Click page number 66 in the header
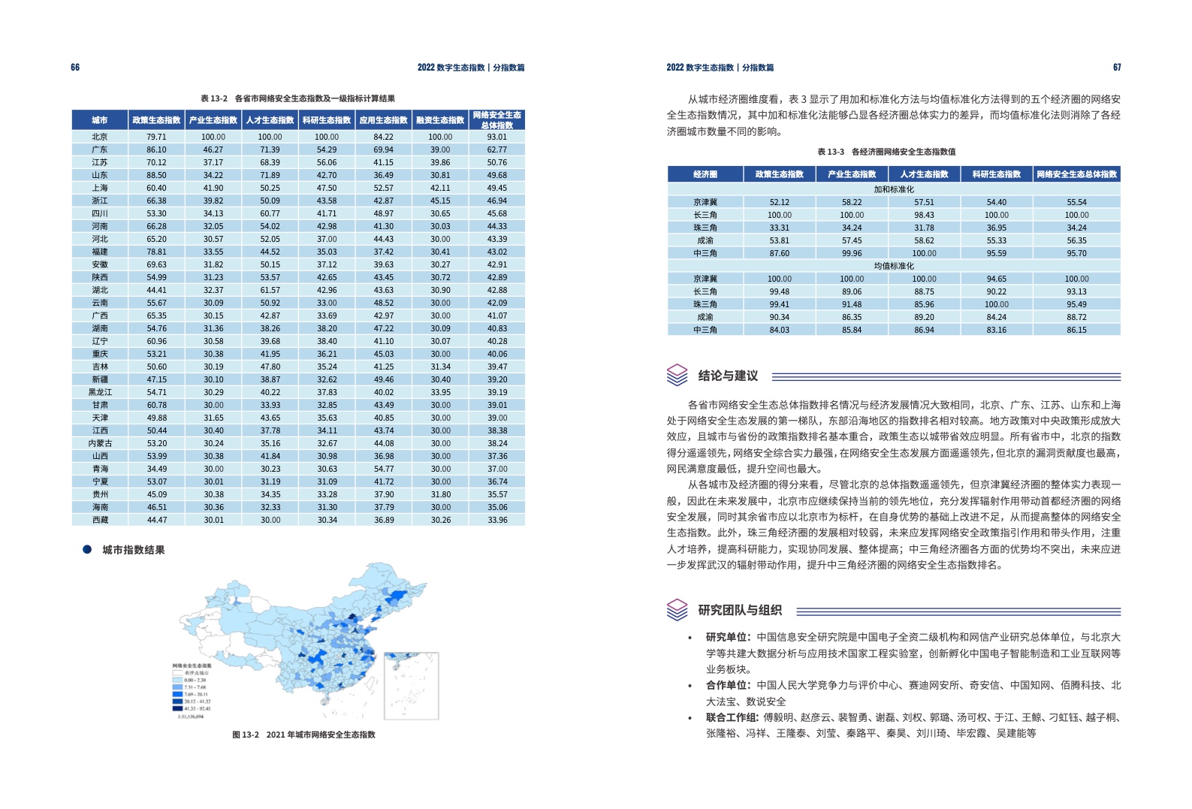The height and width of the screenshot is (809, 1192). 75,68
